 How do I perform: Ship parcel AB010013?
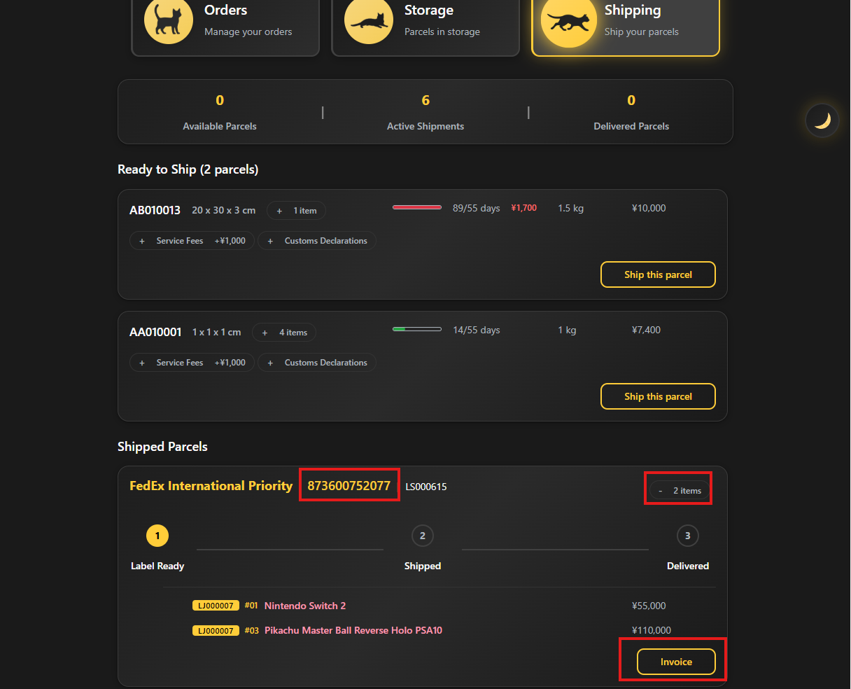[x=658, y=274]
